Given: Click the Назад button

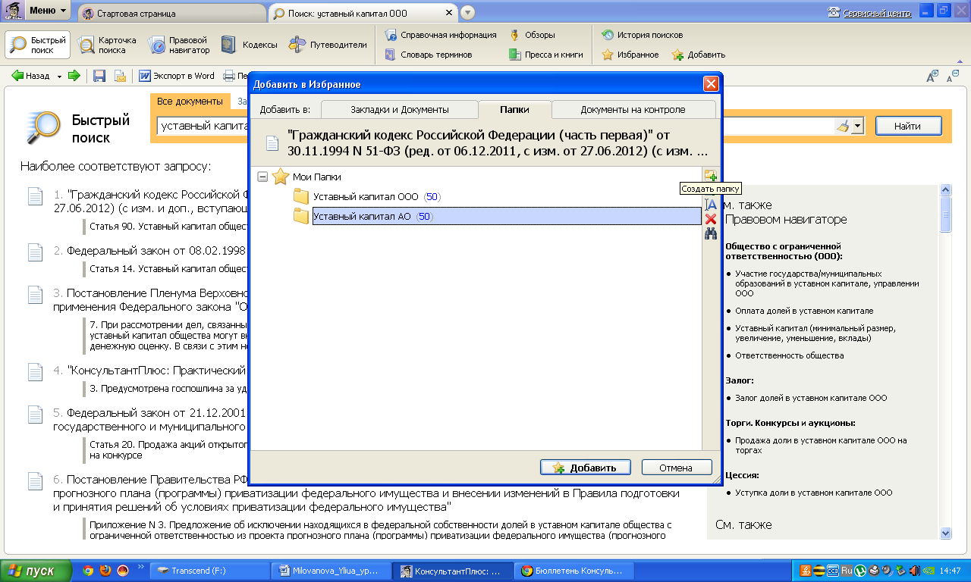Looking at the screenshot, I should [32, 76].
